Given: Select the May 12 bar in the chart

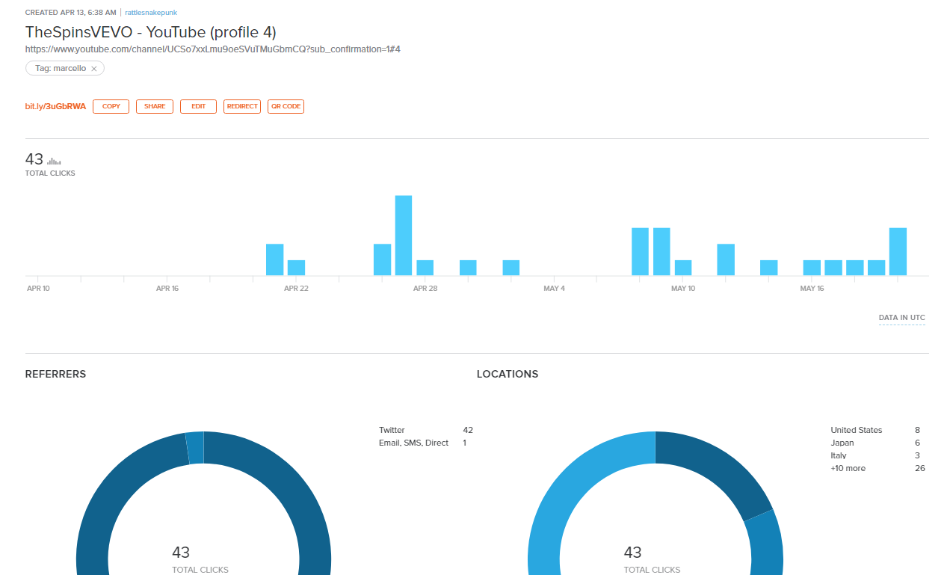Looking at the screenshot, I should pyautogui.click(x=726, y=259).
